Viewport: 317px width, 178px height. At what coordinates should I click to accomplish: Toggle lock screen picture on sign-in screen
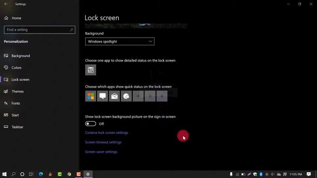91,124
